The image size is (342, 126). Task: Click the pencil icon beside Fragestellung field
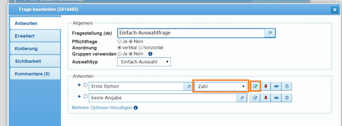[270, 33]
